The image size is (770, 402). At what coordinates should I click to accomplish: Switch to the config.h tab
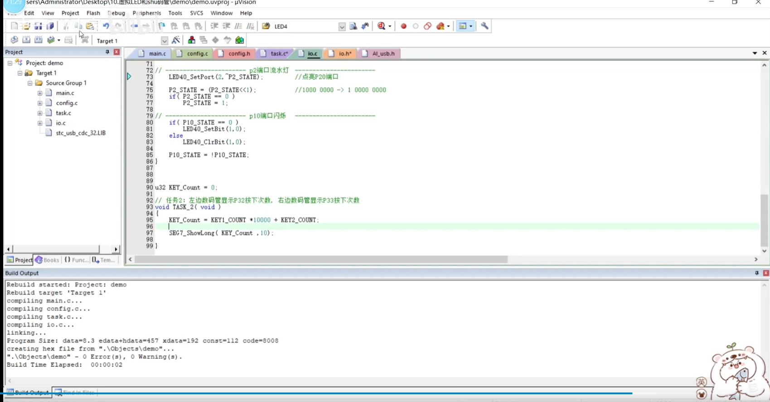click(239, 53)
